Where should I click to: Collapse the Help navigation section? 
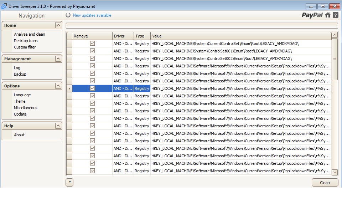(58, 126)
